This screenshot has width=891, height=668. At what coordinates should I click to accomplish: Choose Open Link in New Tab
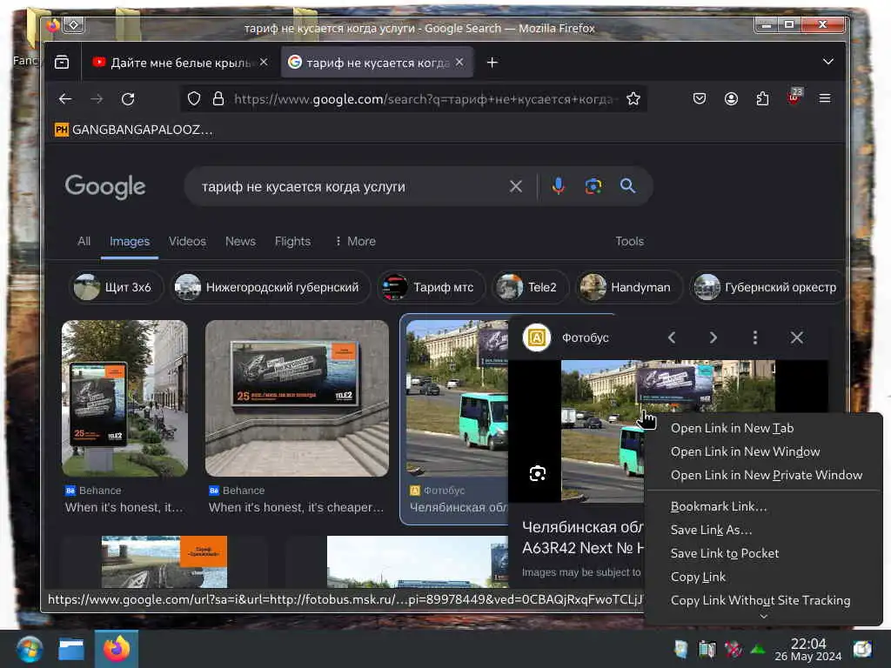[763, 428]
